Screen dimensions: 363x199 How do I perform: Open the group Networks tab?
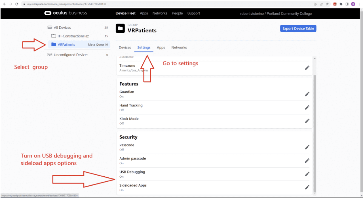(x=179, y=47)
